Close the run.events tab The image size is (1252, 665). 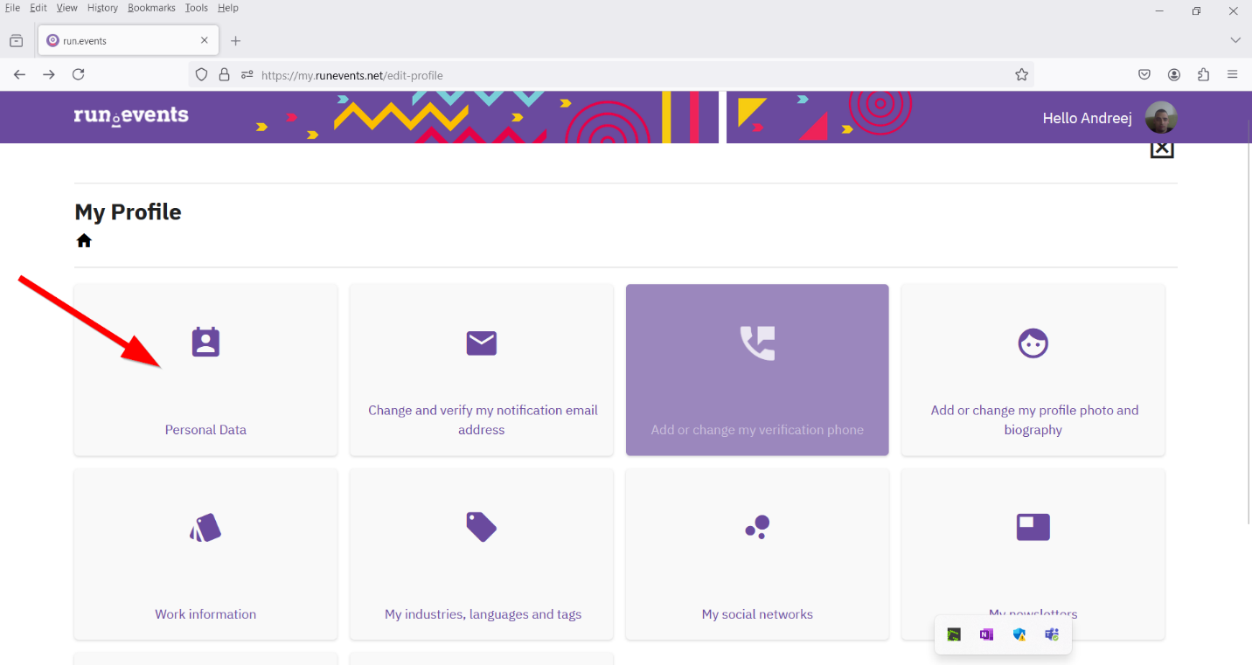205,40
